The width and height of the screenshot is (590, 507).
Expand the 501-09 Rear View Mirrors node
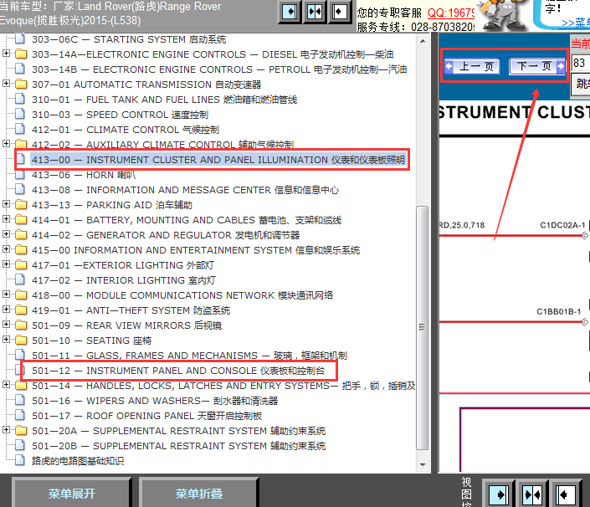[x=6, y=325]
